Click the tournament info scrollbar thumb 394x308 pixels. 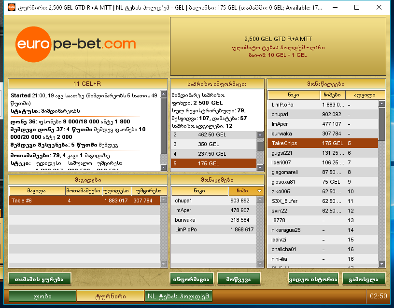(164, 126)
